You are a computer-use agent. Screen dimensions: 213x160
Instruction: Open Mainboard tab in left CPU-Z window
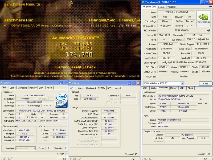22,88
